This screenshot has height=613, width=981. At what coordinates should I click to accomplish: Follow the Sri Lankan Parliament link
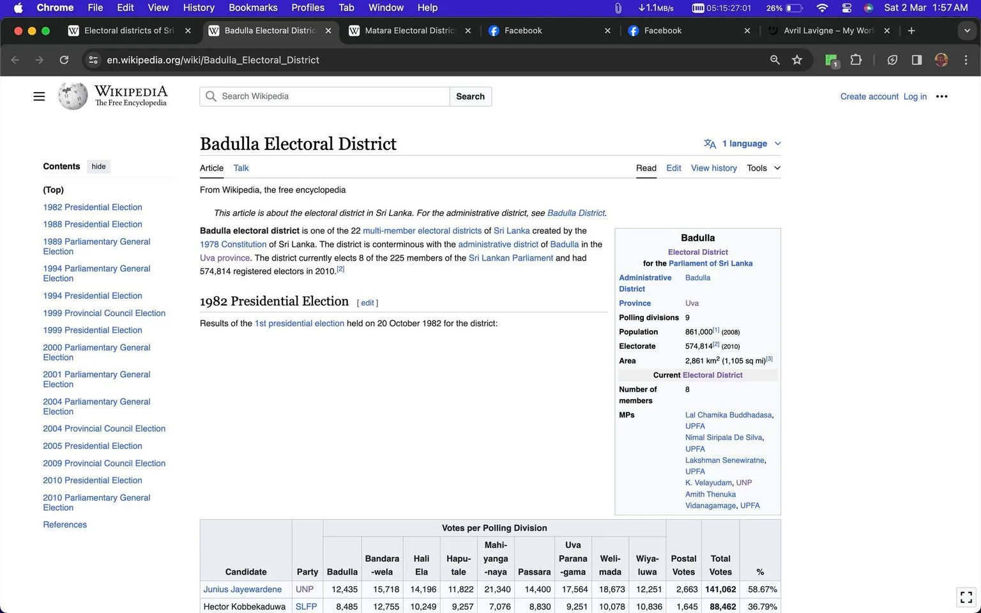point(511,258)
